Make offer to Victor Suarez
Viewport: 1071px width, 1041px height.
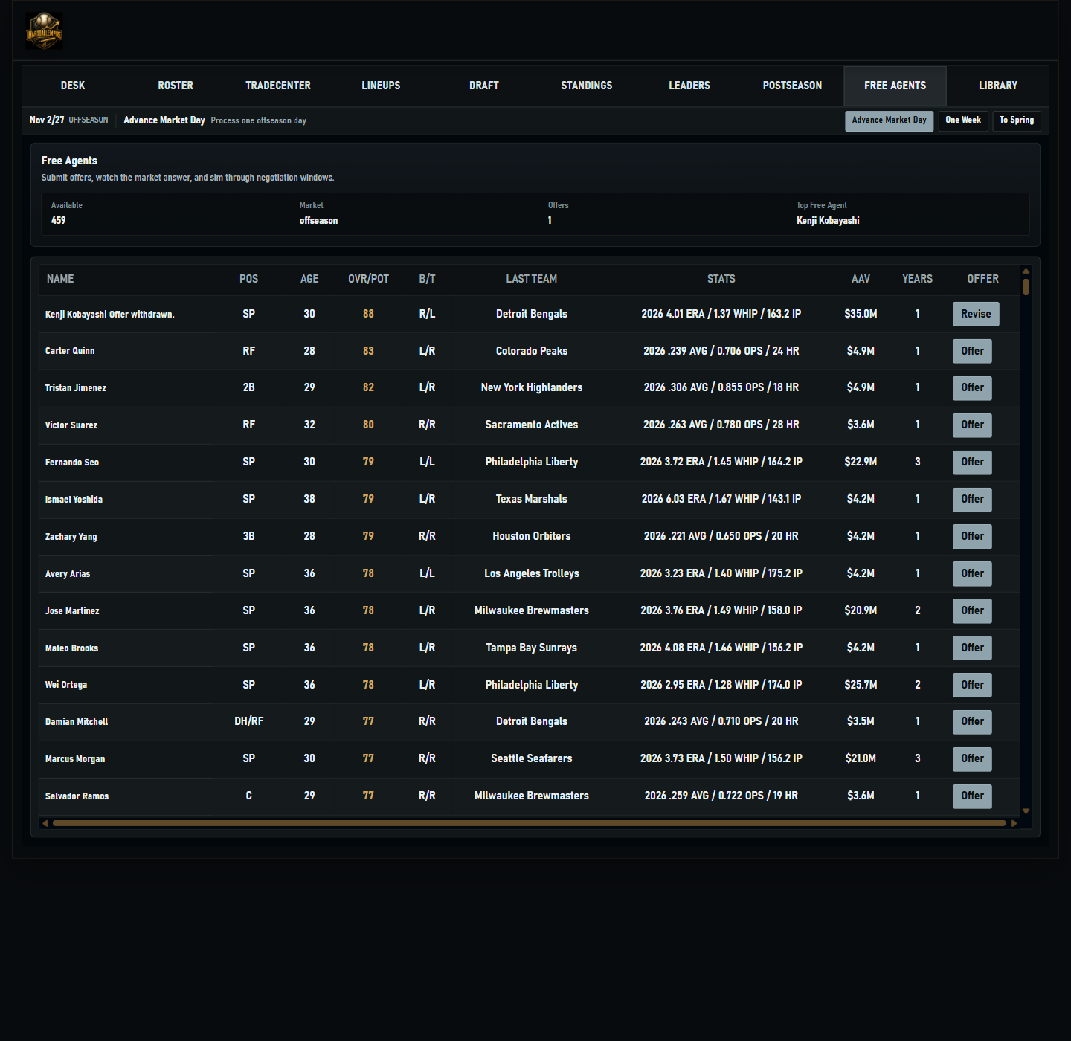[972, 425]
